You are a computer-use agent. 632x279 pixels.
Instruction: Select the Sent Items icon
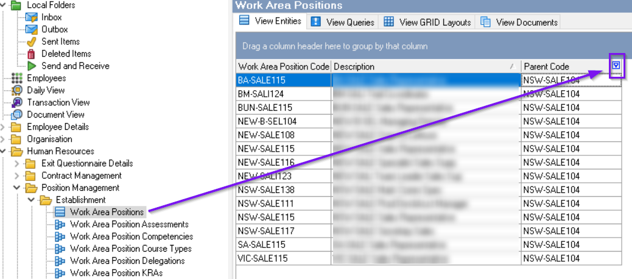(31, 41)
